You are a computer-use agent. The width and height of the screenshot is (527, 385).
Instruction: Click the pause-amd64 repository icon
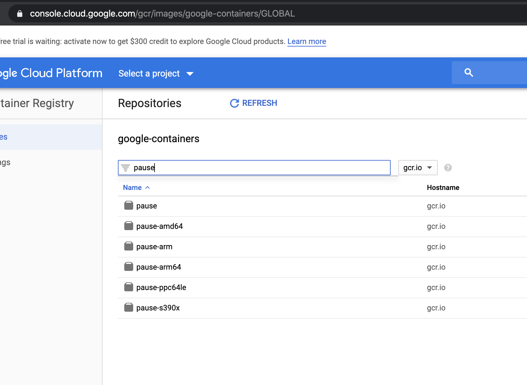point(128,226)
